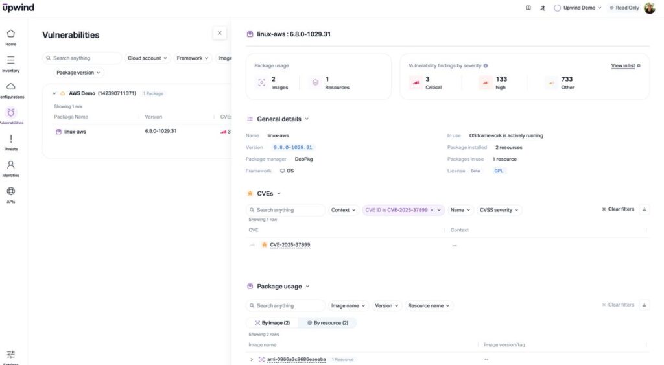Open the CVE-2025-37899 link
Screen dimensions: 664x365
click(290, 245)
